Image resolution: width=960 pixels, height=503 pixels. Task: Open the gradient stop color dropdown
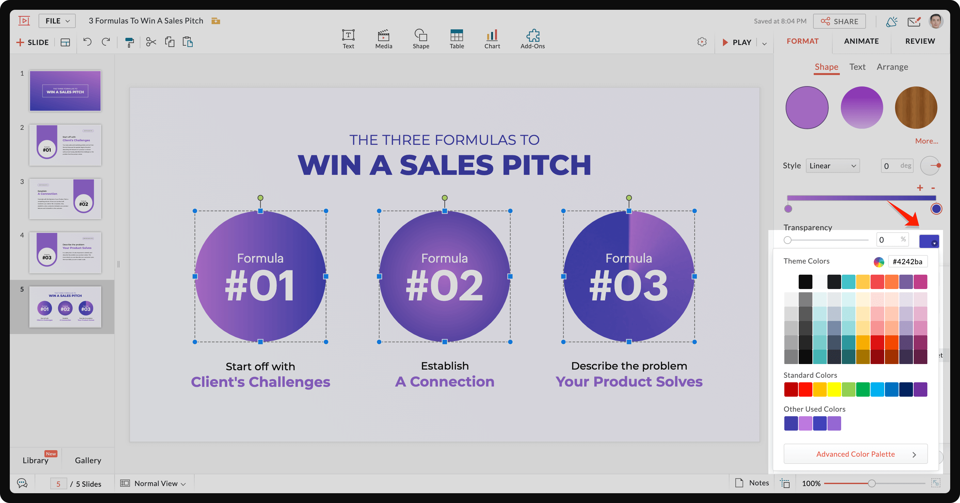tap(929, 241)
